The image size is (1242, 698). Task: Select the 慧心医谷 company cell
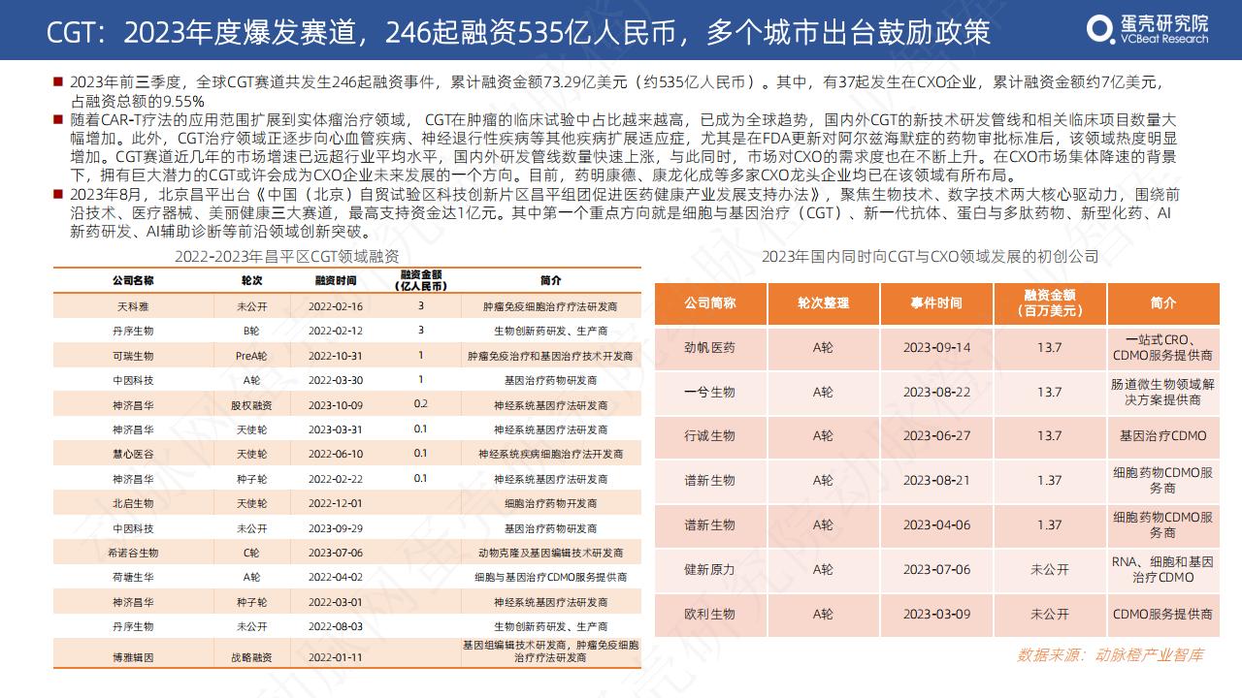[x=134, y=454]
